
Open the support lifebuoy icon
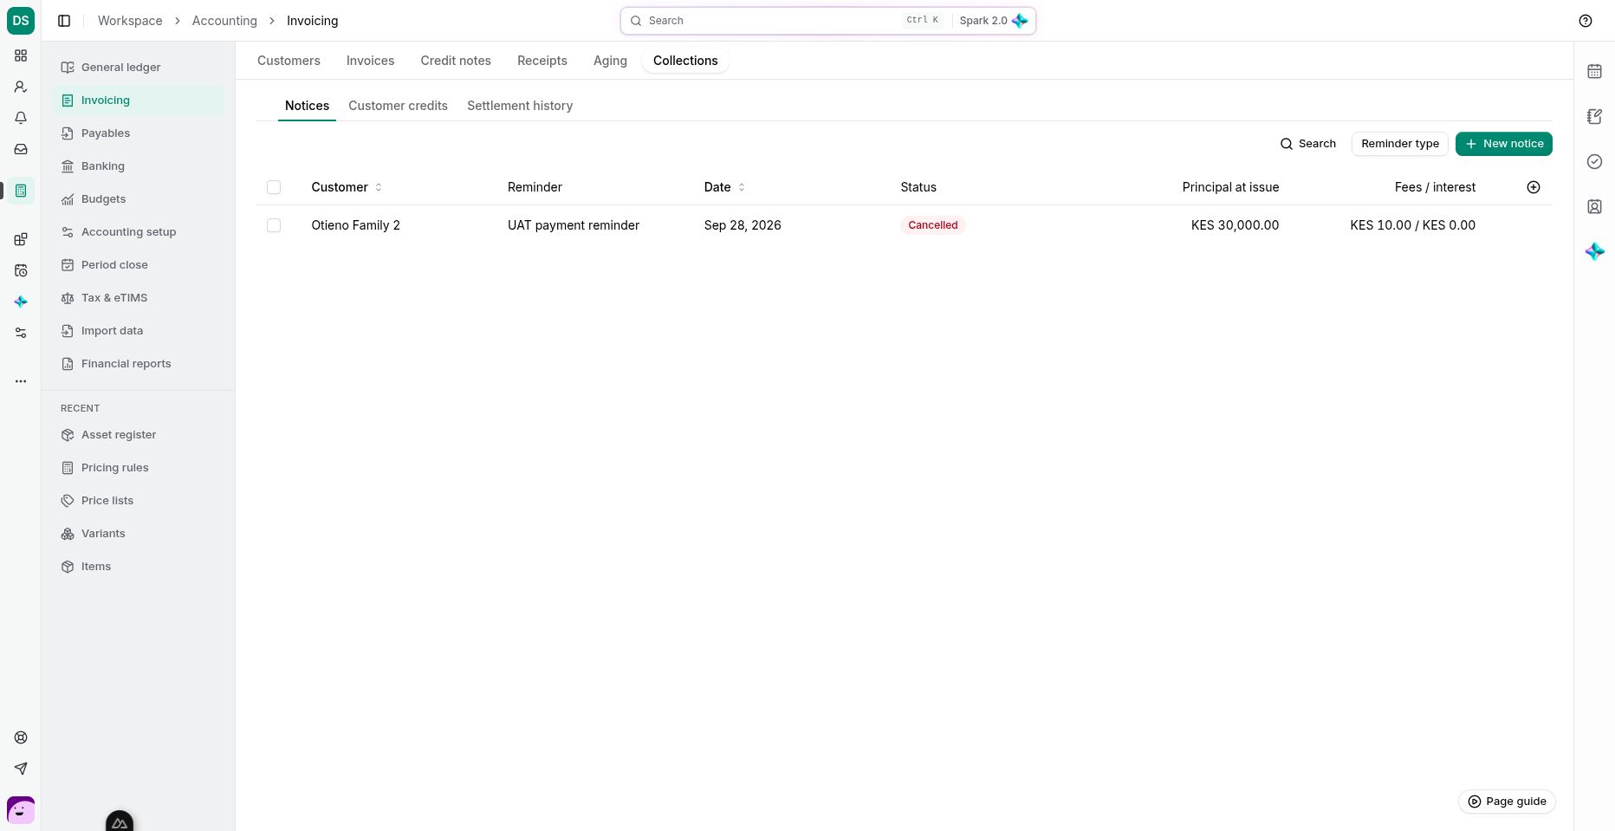(x=21, y=737)
